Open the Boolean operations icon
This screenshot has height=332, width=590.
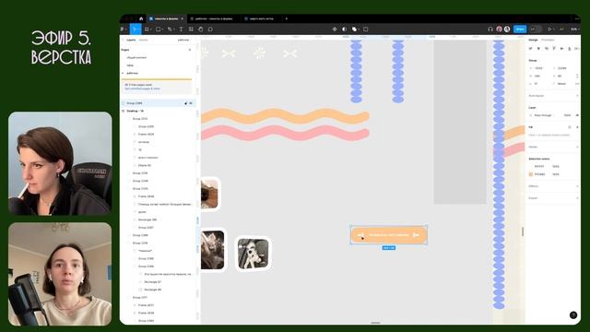click(x=354, y=29)
